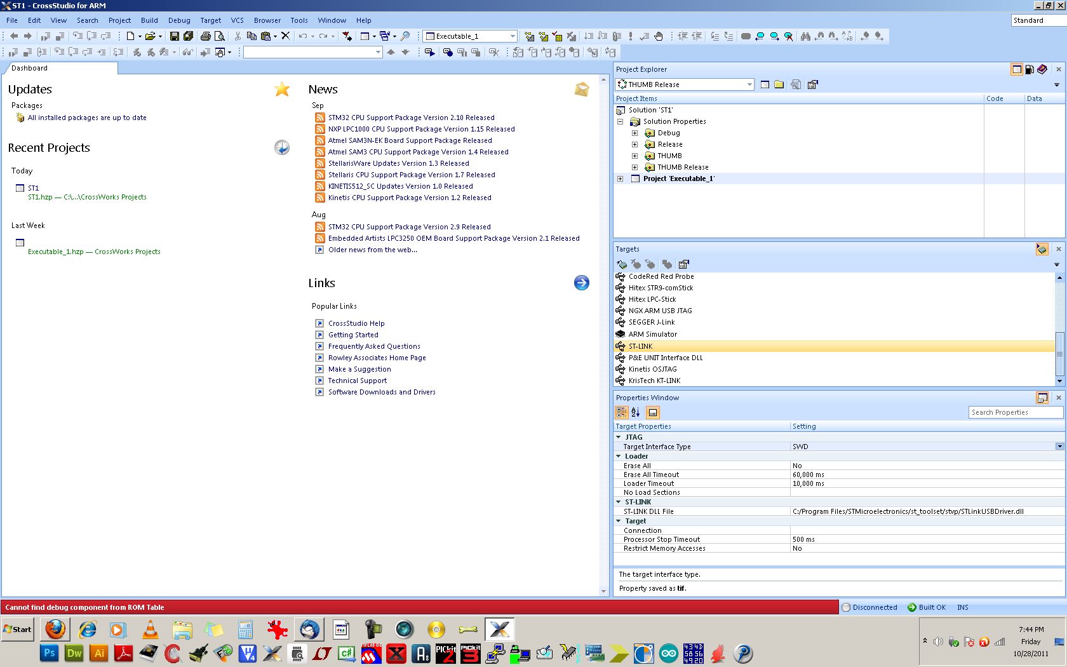This screenshot has width=1067, height=667.
Task: Collapse the Loader property group
Action: pyautogui.click(x=619, y=456)
